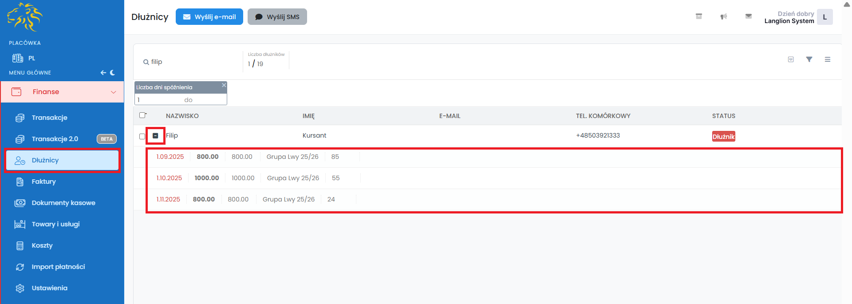Viewport: 852px width, 304px height.
Task: Click the filter funnel icon
Action: (x=809, y=59)
